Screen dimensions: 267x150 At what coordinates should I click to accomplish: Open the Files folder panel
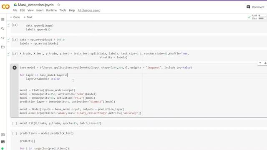[3, 47]
